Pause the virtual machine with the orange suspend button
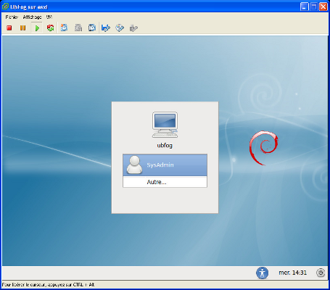This screenshot has height=290, width=330. [x=22, y=28]
